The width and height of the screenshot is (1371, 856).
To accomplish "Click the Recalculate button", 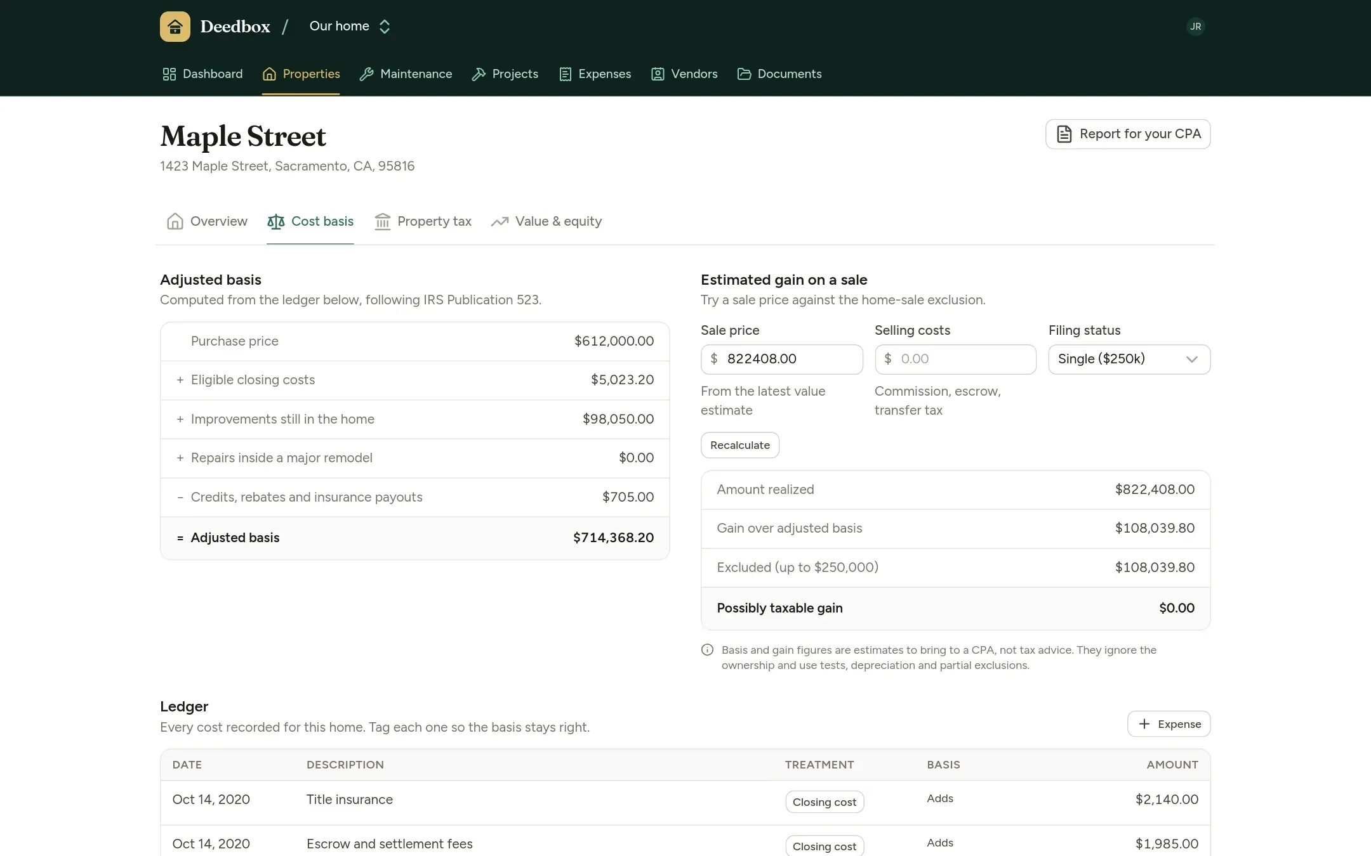I will pos(739,445).
